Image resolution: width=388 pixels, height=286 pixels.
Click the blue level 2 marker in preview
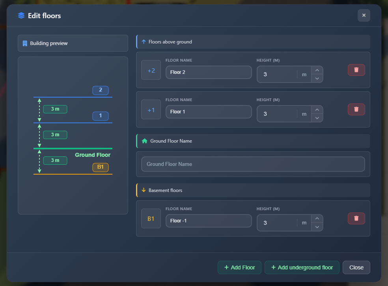[x=101, y=90]
